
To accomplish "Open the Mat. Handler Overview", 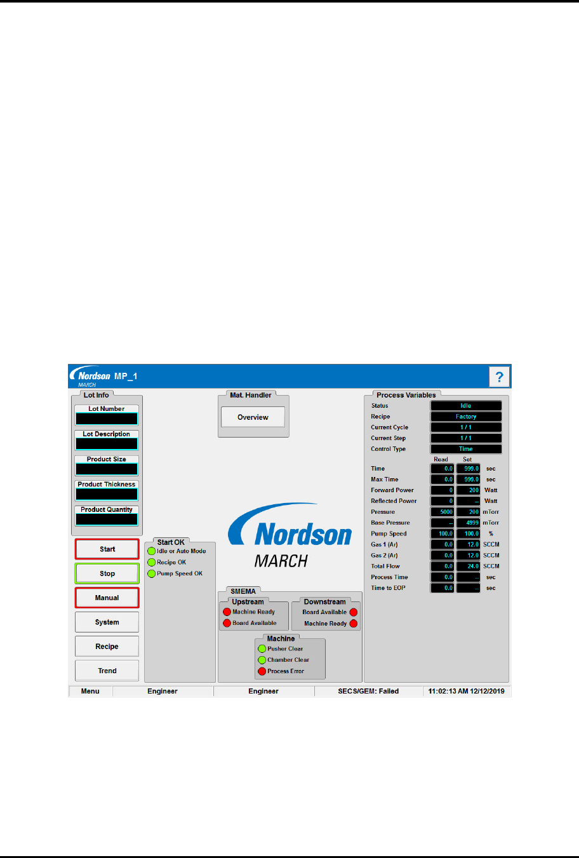I will (x=253, y=417).
